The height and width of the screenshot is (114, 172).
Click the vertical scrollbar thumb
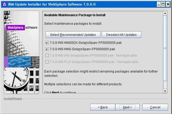point(165,48)
